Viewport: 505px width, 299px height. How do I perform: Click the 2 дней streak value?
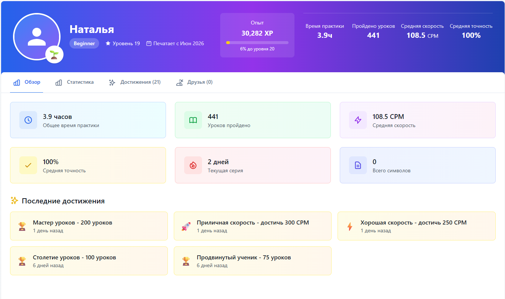218,162
